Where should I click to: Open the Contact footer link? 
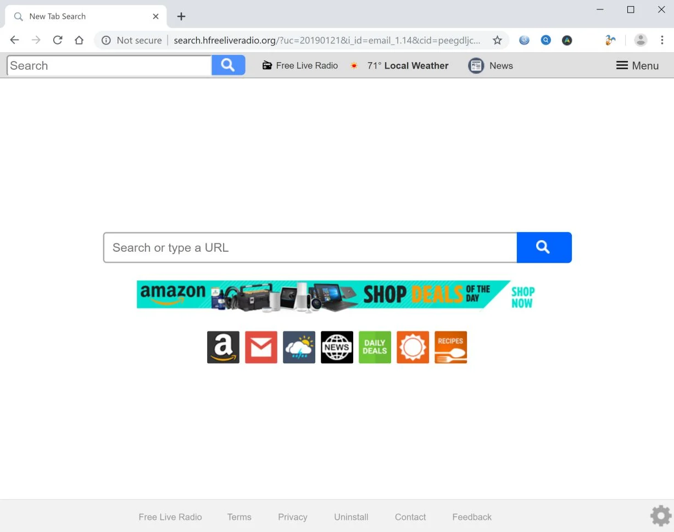pyautogui.click(x=410, y=517)
